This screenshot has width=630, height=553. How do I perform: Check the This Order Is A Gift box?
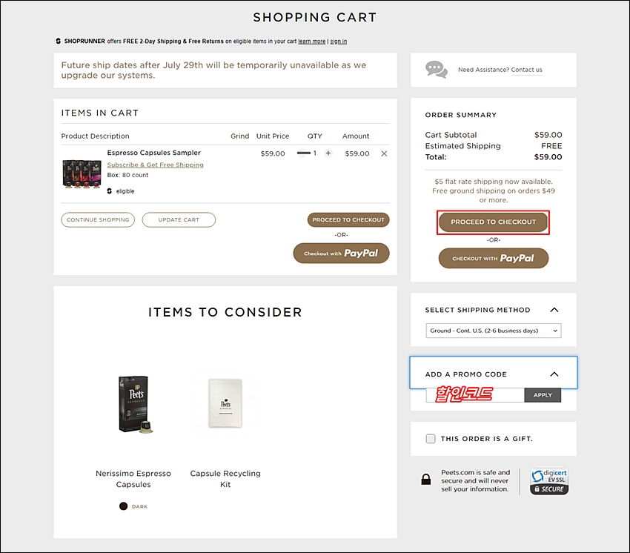point(431,439)
